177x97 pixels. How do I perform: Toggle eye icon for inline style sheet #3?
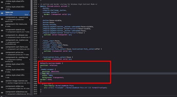click(x=2, y=65)
